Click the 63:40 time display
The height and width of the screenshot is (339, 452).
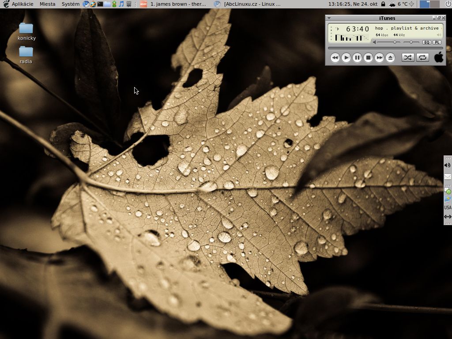[x=358, y=29]
